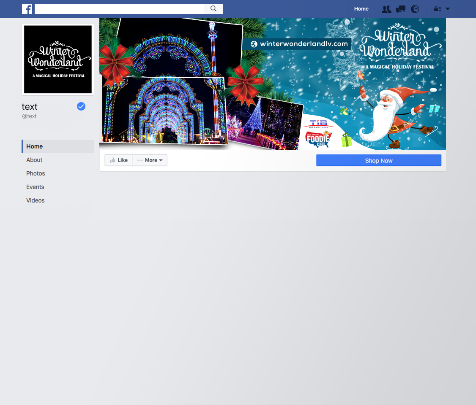Click the blue verified badge
Viewport: 476px width, 405px height.
pos(81,106)
